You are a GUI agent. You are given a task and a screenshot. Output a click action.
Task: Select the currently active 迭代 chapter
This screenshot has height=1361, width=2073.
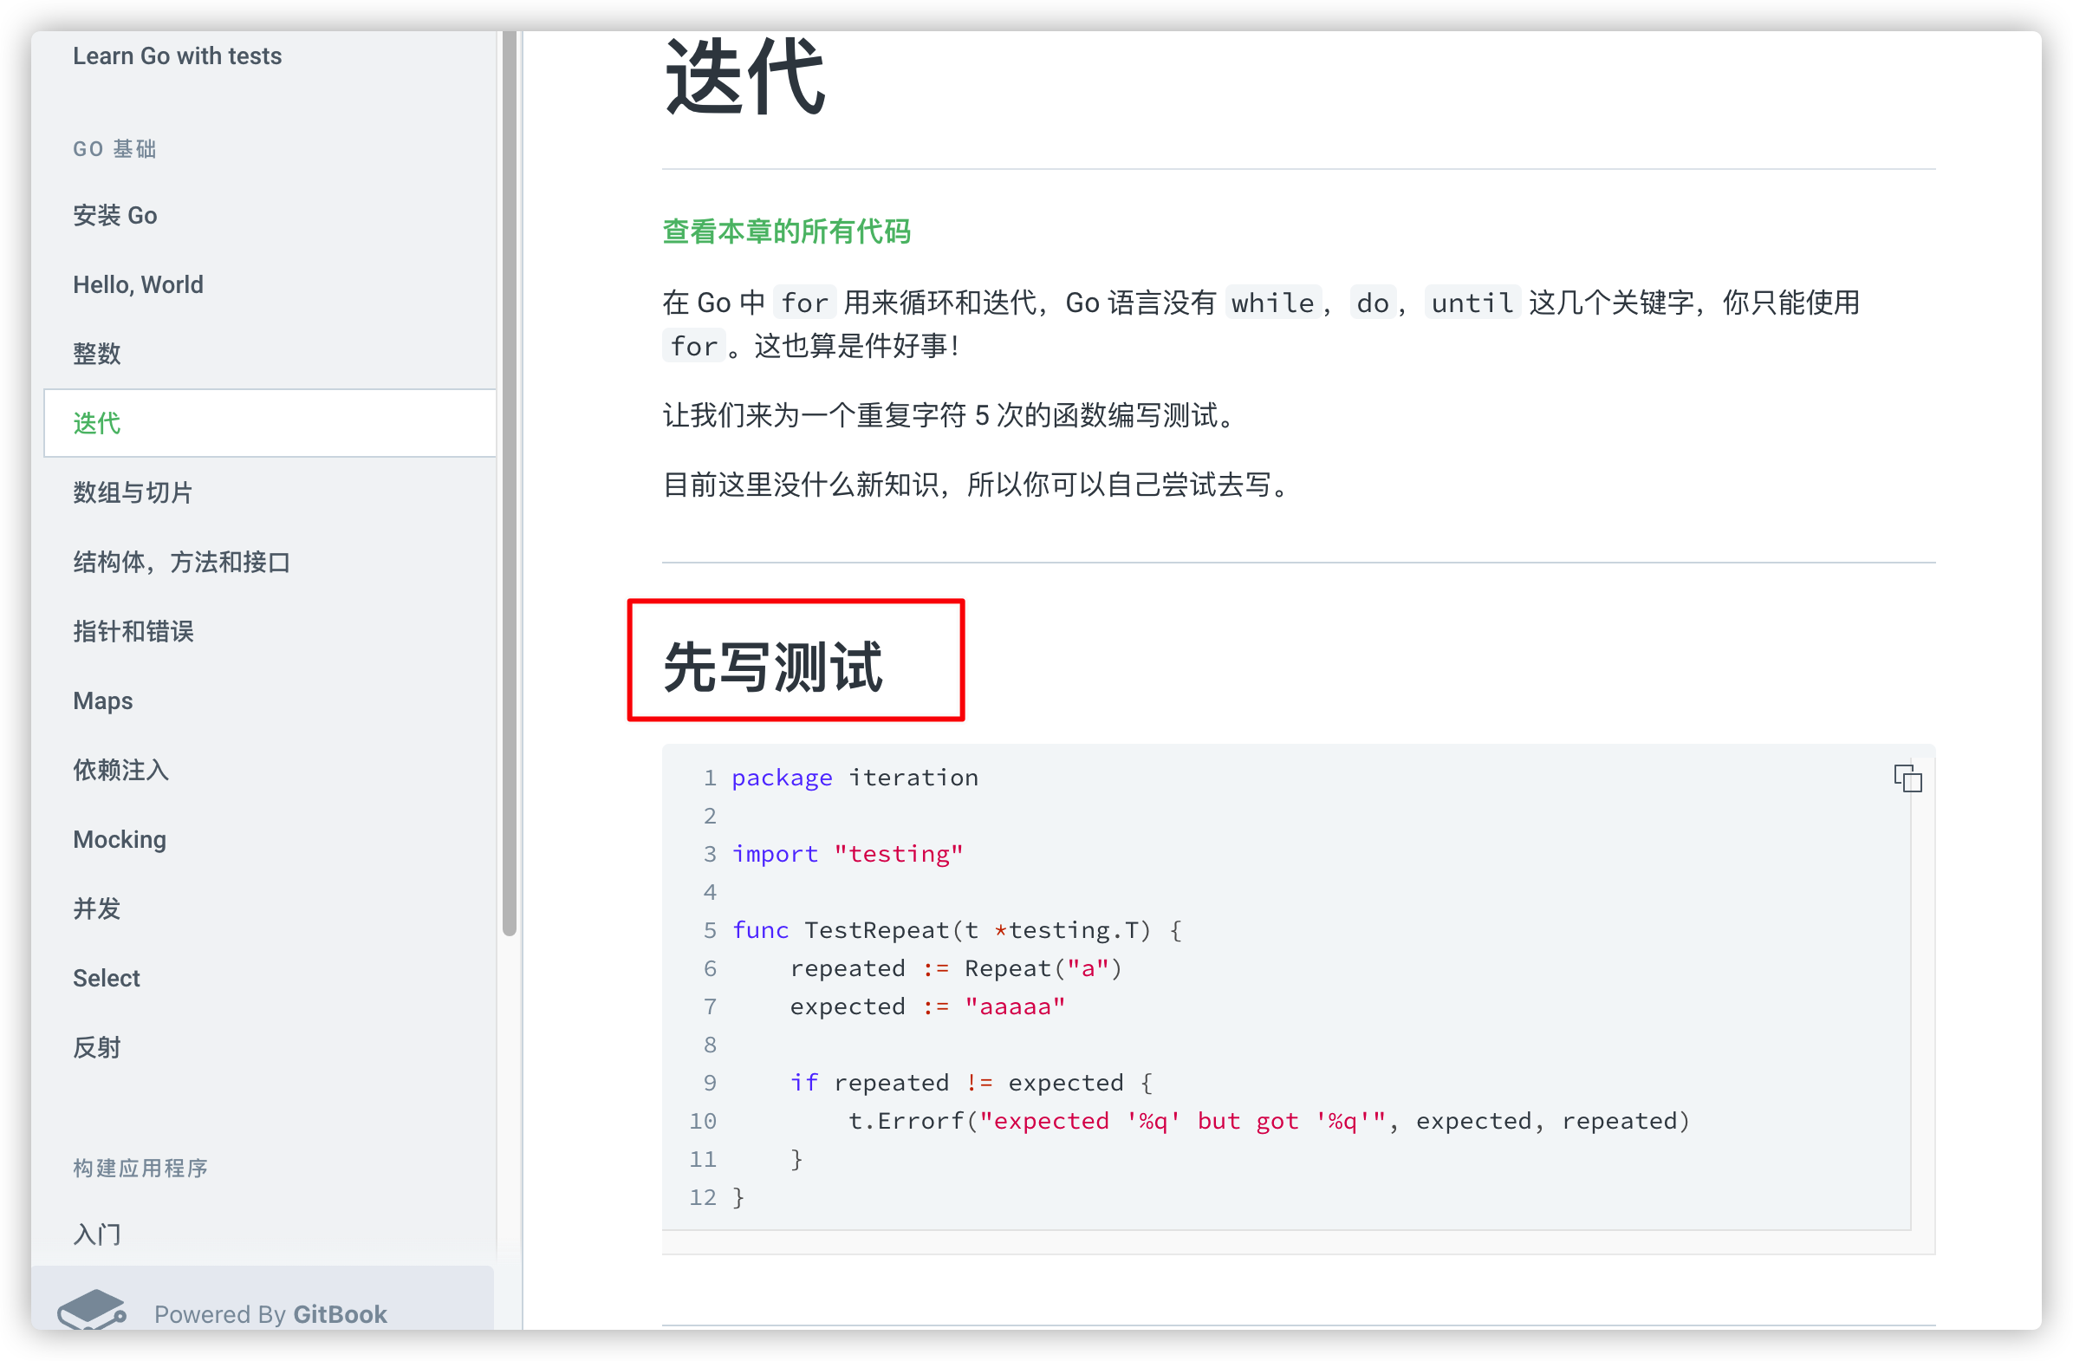click(x=97, y=423)
